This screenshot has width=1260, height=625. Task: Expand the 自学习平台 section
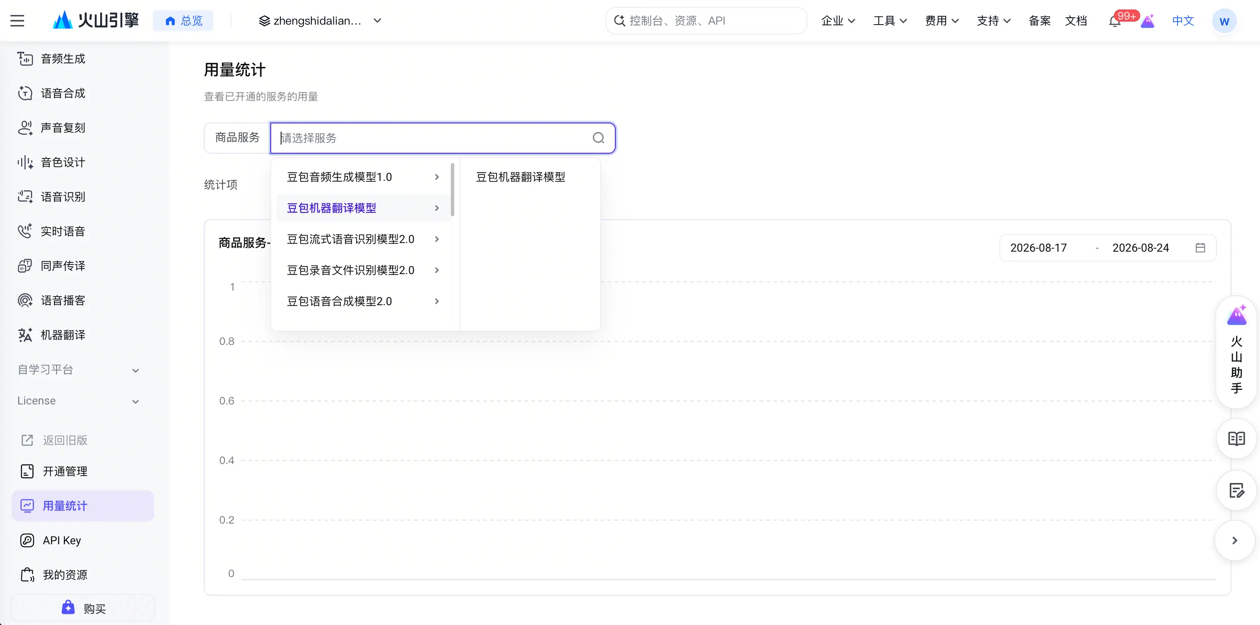tap(78, 370)
